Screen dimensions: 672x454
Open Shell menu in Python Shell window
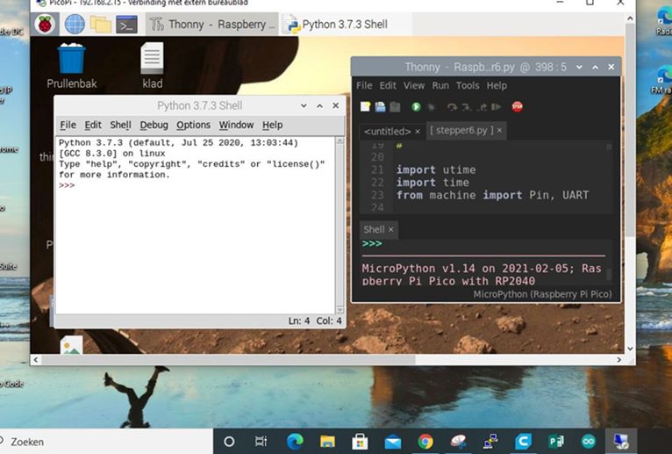click(x=120, y=125)
